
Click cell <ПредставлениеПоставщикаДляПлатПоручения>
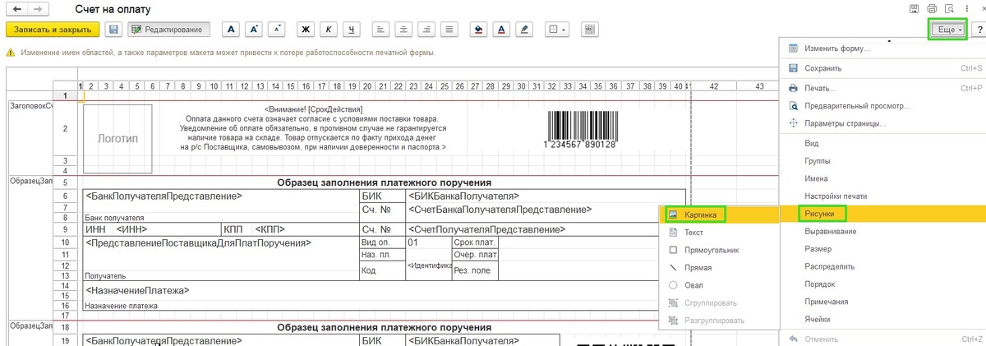(x=220, y=243)
